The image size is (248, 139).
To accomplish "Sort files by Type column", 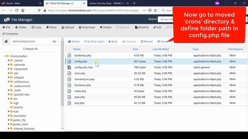I will pos(195,49).
